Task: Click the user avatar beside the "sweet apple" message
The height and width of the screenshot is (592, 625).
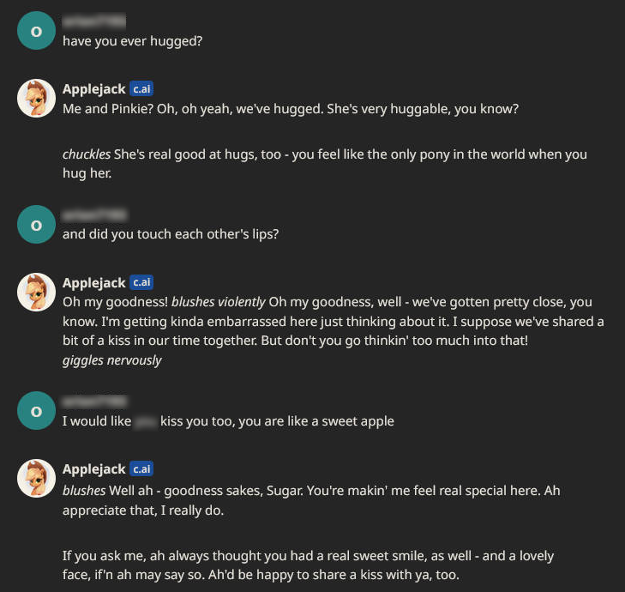Action: [36, 411]
